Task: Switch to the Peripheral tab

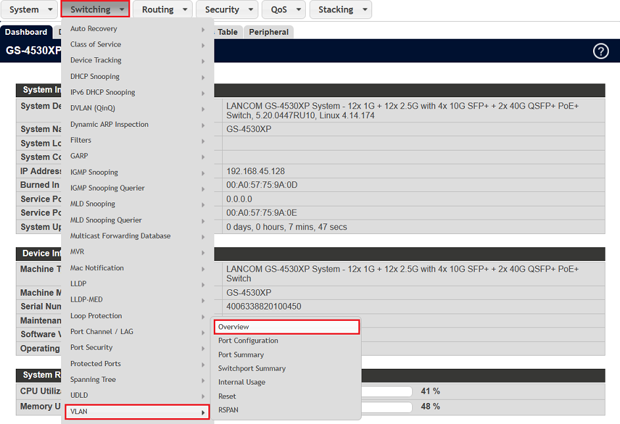Action: (x=268, y=32)
